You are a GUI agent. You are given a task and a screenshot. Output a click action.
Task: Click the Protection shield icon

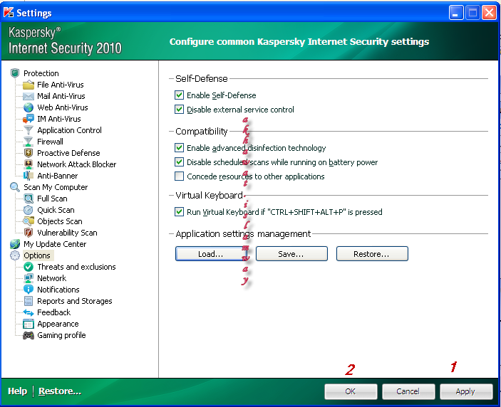(x=15, y=73)
